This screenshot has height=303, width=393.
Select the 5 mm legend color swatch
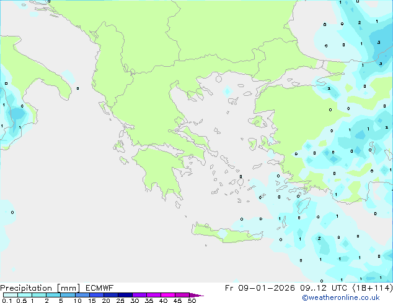pyautogui.click(x=68, y=295)
